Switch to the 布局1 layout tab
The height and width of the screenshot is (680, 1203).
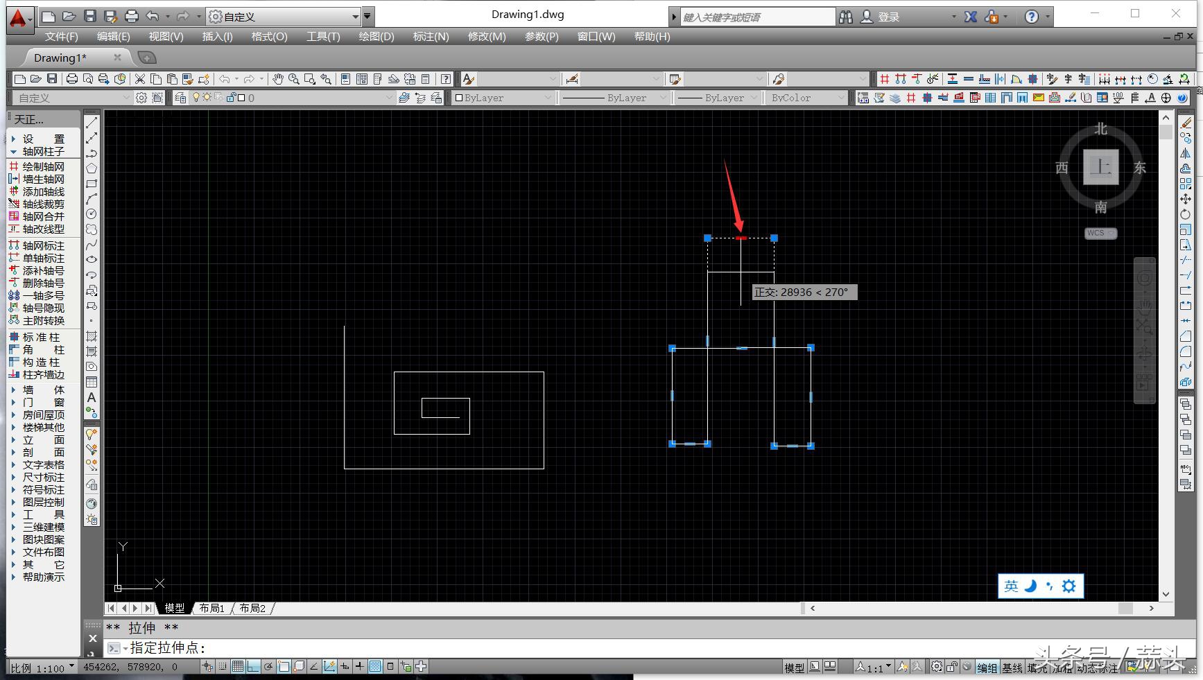[x=211, y=608]
